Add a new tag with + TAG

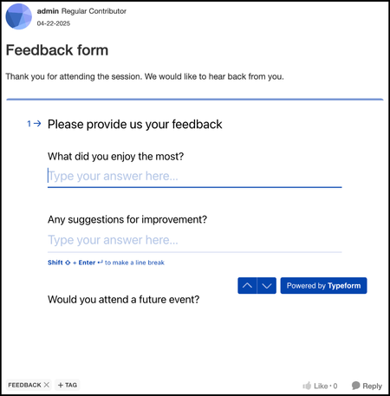pyautogui.click(x=68, y=385)
